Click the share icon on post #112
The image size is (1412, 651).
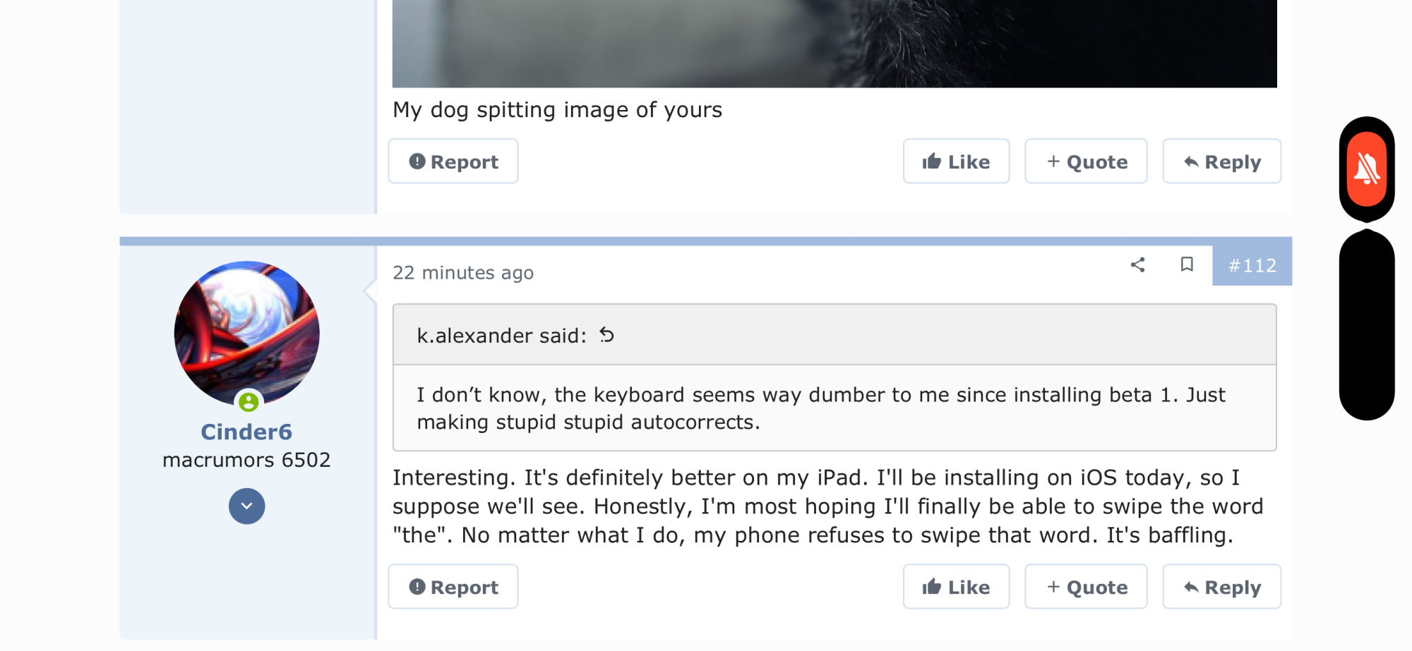pyautogui.click(x=1137, y=265)
